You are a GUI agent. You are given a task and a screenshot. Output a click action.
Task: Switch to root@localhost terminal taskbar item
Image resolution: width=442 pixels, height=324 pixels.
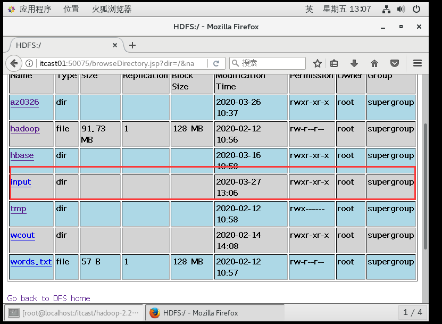pyautogui.click(x=75, y=313)
